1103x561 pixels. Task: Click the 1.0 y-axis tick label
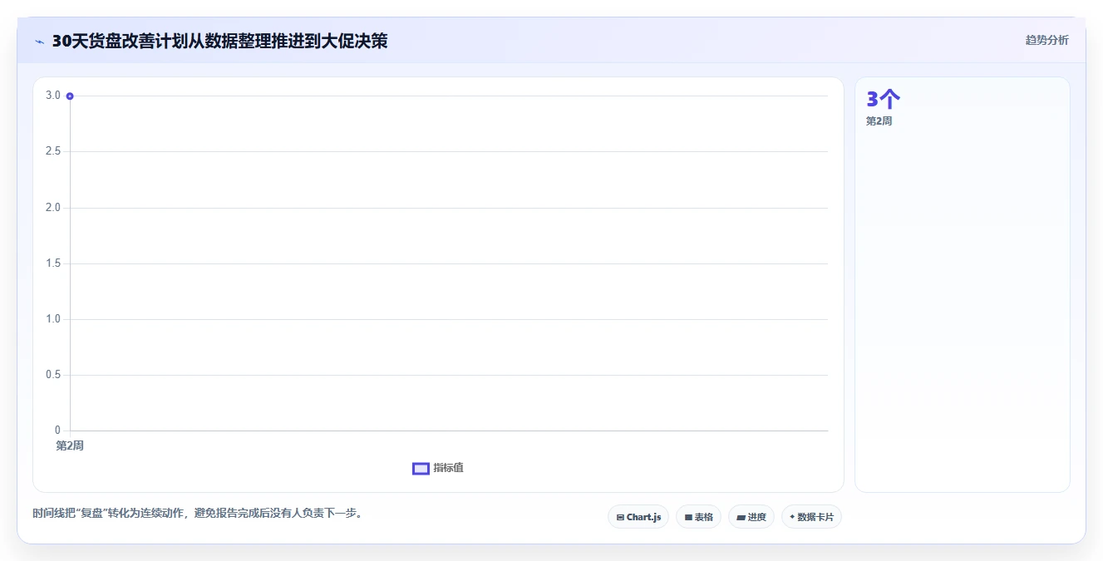(53, 319)
